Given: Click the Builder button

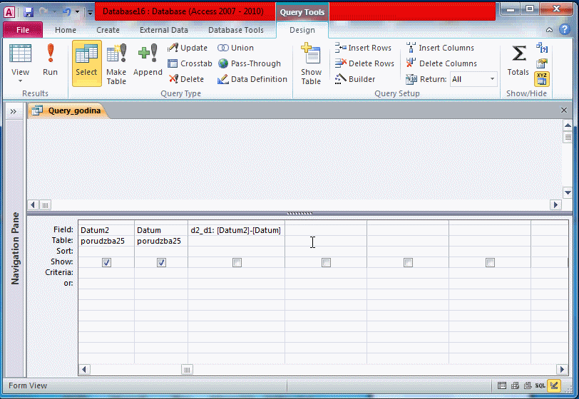Looking at the screenshot, I should tap(356, 79).
